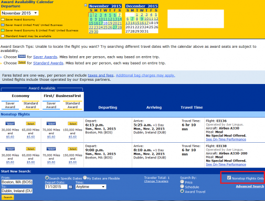
Task: Select Economy Saver Award for flight EI136
Action: 10,124
